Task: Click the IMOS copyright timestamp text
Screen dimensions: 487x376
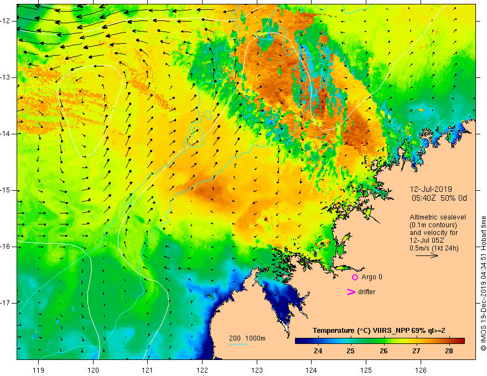Action: 483,284
